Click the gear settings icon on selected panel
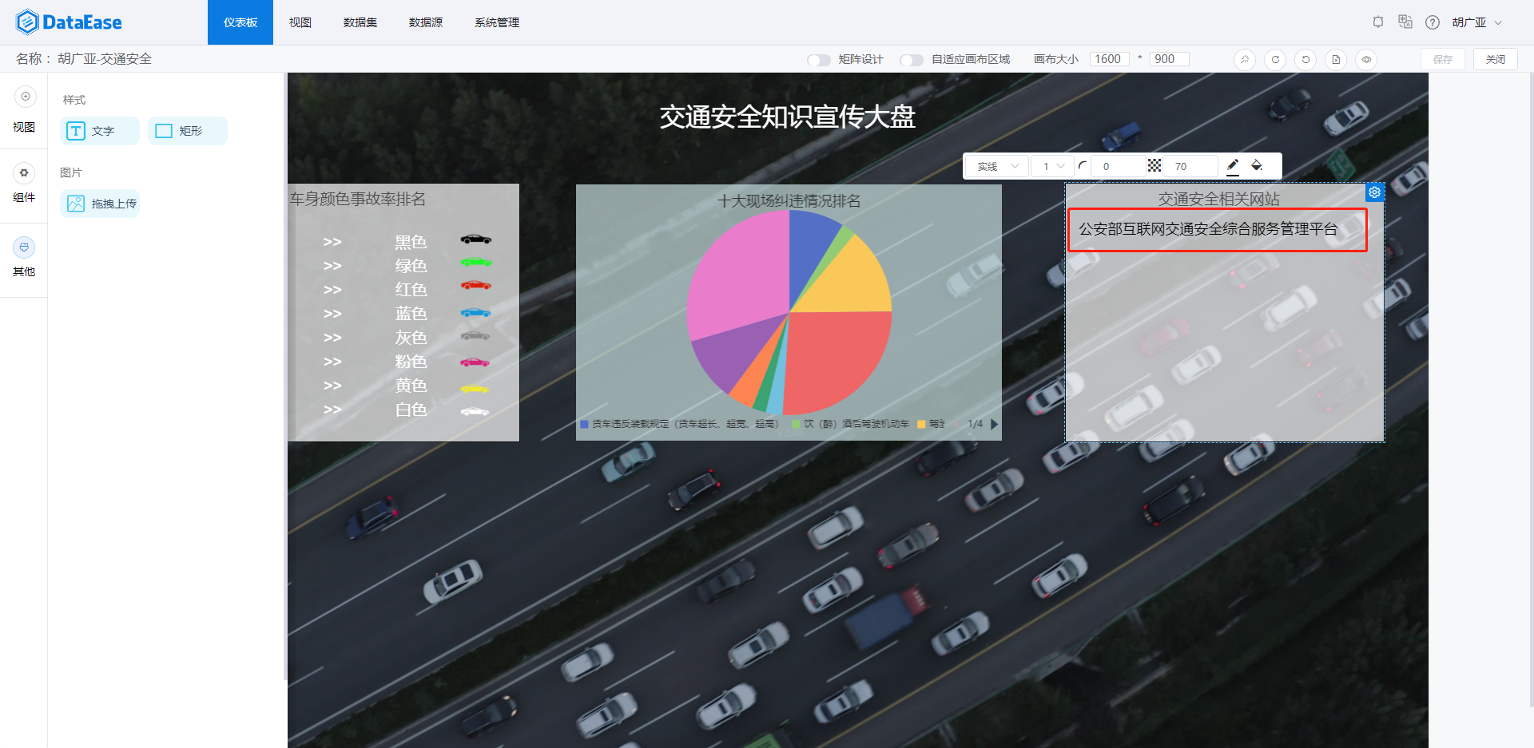This screenshot has height=748, width=1534. pyautogui.click(x=1374, y=192)
